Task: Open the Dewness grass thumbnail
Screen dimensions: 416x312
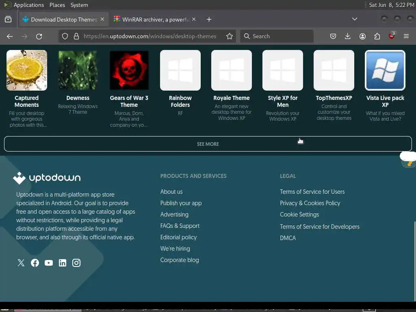Action: coord(78,70)
